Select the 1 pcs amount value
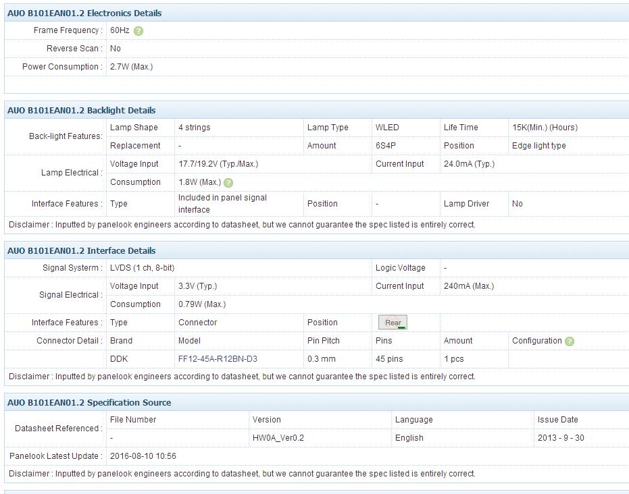This screenshot has width=629, height=494. (x=454, y=359)
